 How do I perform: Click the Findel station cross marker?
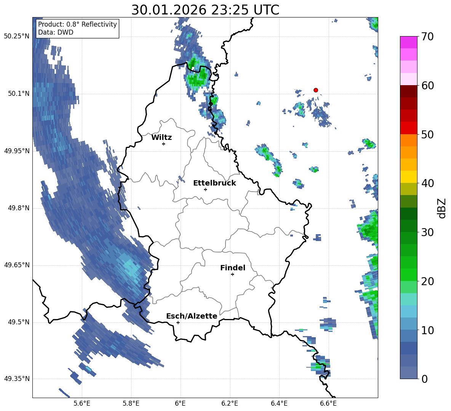point(232,275)
